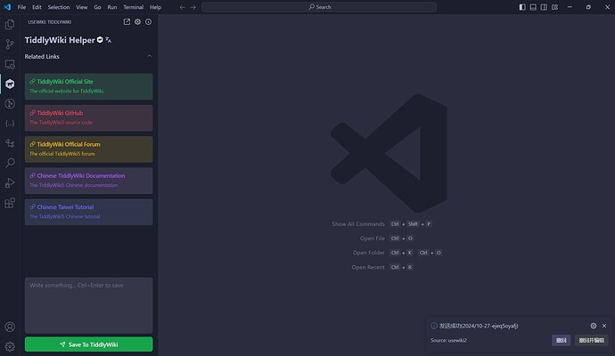615x356 pixels.
Task: Click the info icon in the notification toast
Action: coord(434,326)
